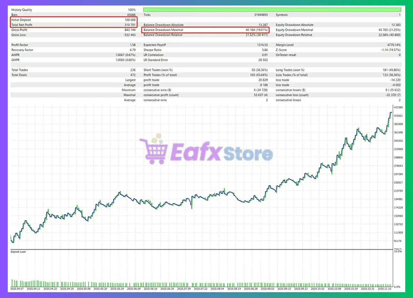Click the 2025.11.10 date on the timeline
Screen dimensions: 413x298
pos(383,289)
